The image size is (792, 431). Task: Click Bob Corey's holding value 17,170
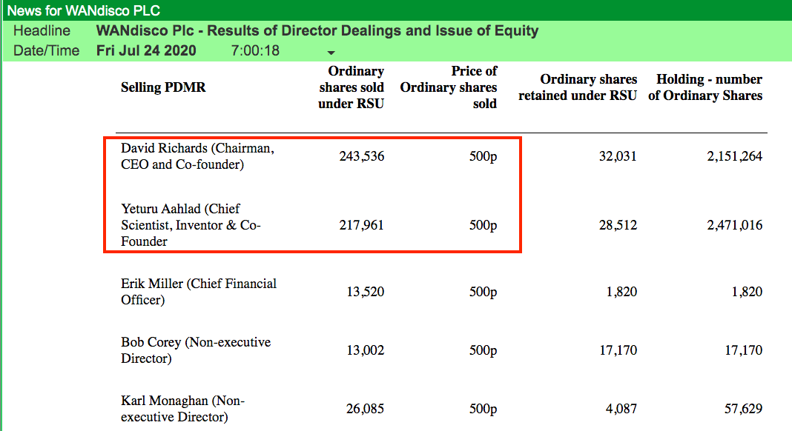coord(744,350)
